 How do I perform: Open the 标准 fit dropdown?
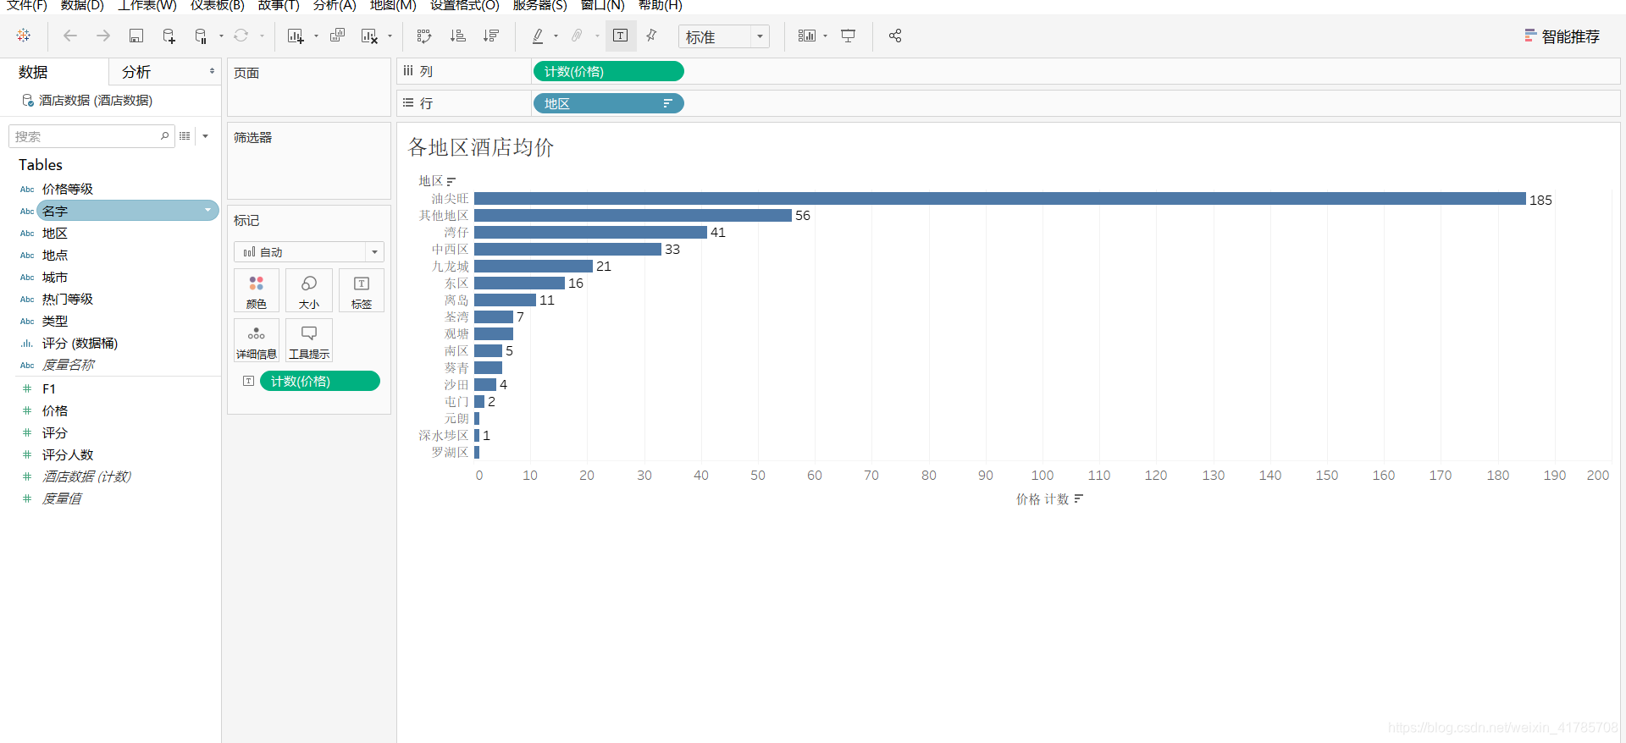(723, 36)
